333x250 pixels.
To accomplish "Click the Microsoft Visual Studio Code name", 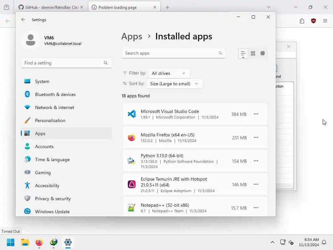I will click(x=170, y=111).
